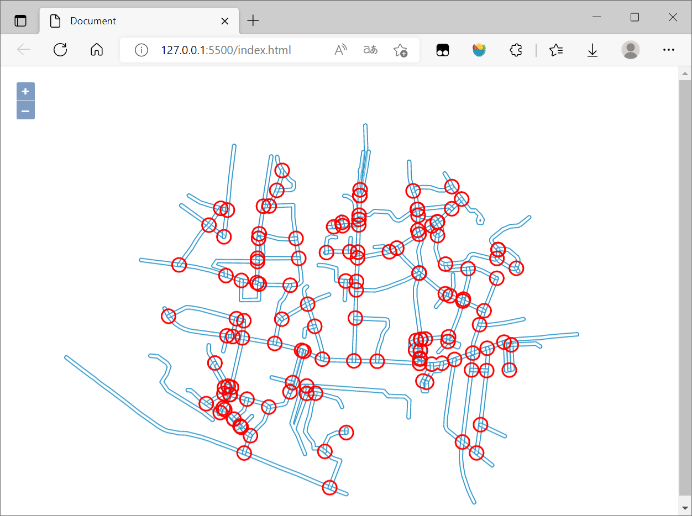Click the scrollbar up arrow
Image resolution: width=692 pixels, height=516 pixels.
(685, 73)
